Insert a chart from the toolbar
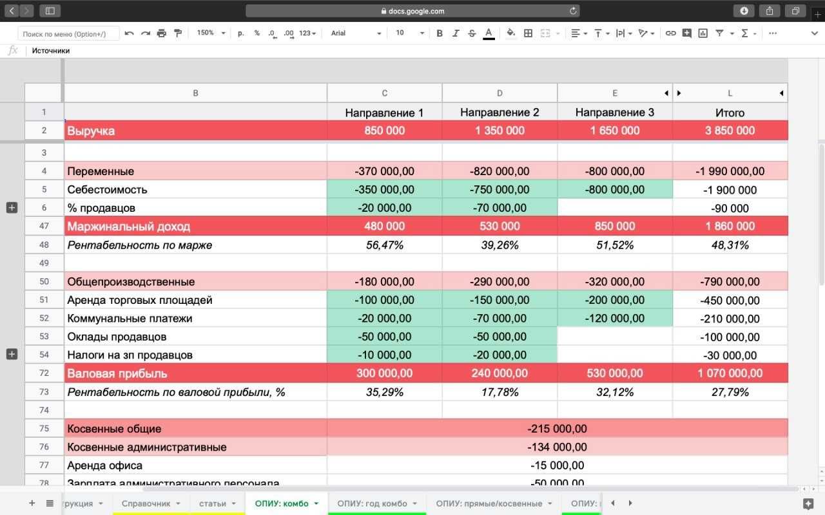 pos(703,33)
